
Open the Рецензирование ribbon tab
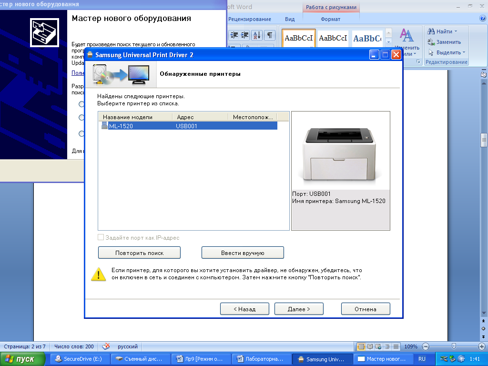pyautogui.click(x=250, y=19)
